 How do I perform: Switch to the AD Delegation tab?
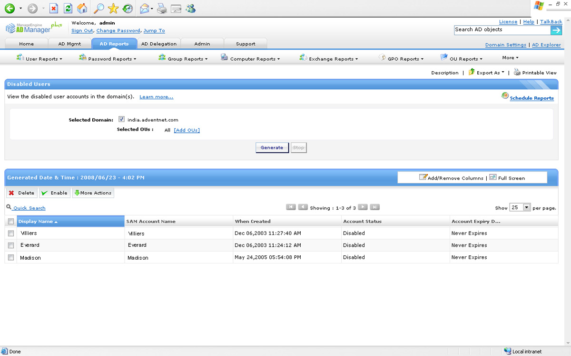coord(159,44)
